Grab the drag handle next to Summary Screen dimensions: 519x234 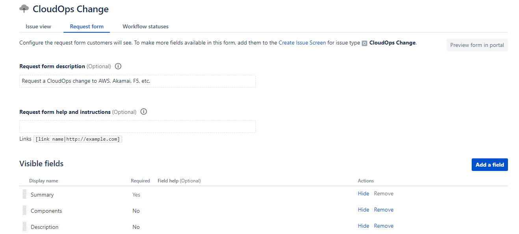24,194
